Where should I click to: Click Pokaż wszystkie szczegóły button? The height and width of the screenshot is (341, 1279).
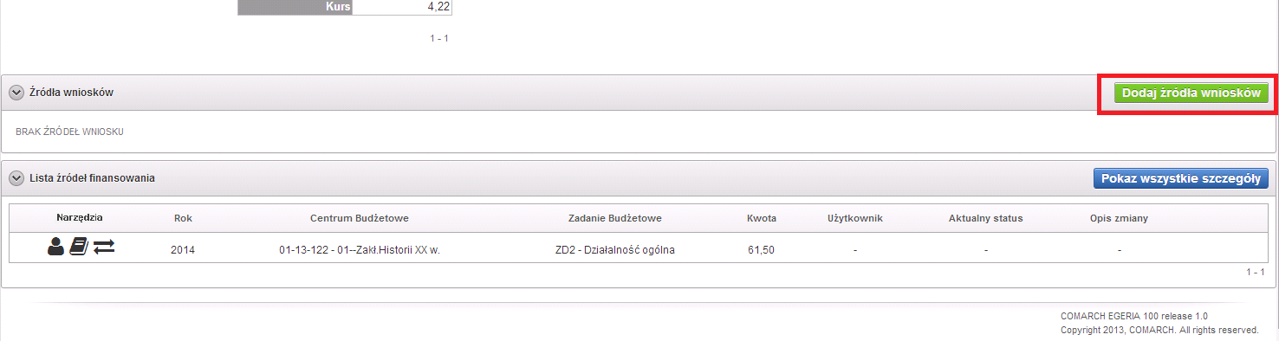pyautogui.click(x=1180, y=178)
